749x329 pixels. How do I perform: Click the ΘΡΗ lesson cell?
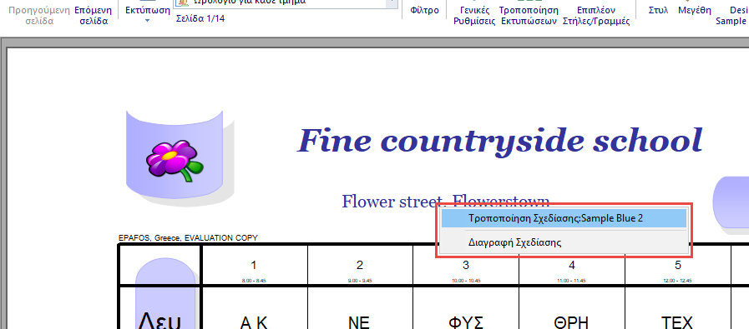572,308
